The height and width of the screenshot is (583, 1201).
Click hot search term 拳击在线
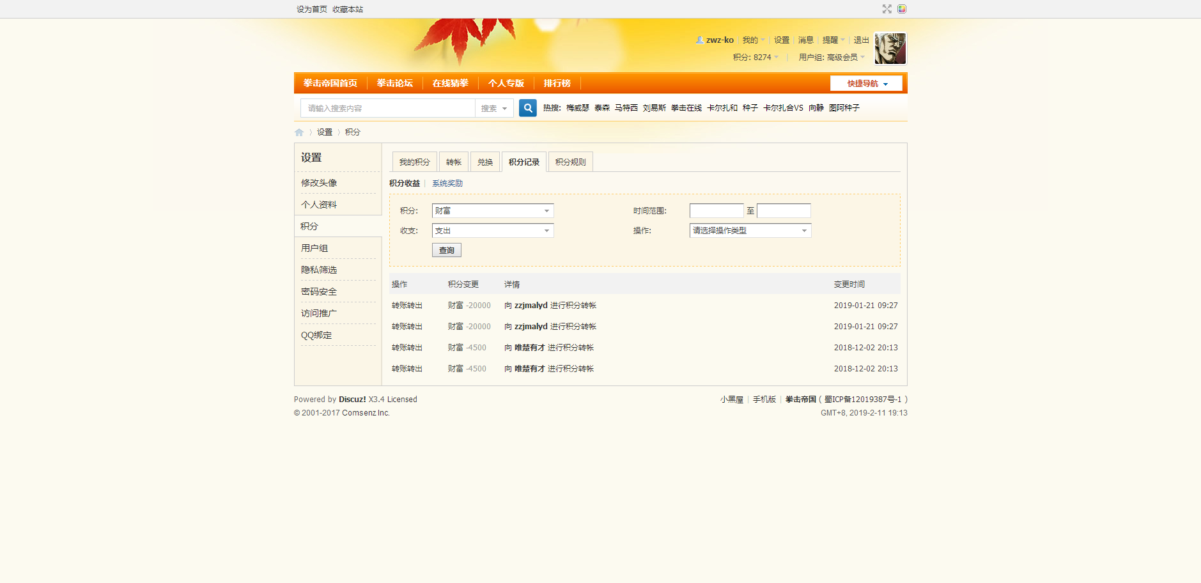click(x=686, y=108)
